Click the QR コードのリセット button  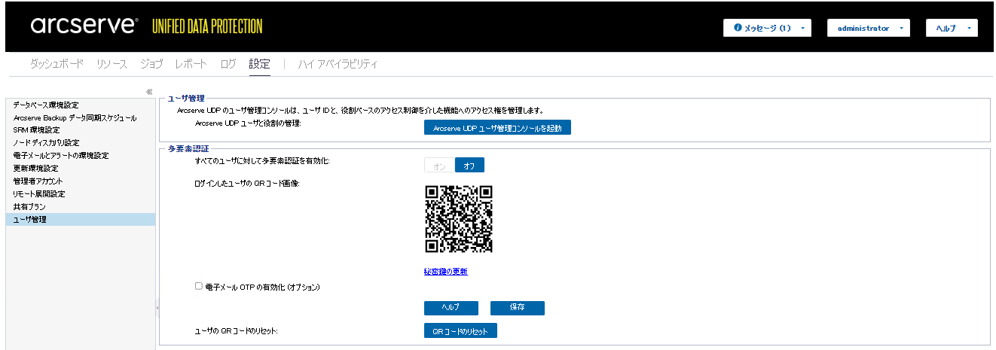click(460, 330)
